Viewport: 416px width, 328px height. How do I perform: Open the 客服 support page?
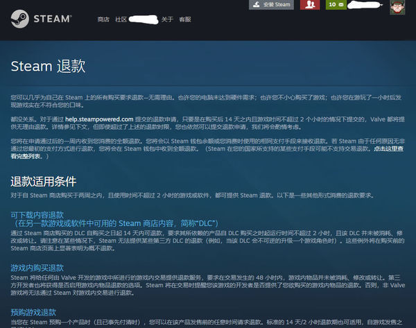185,19
